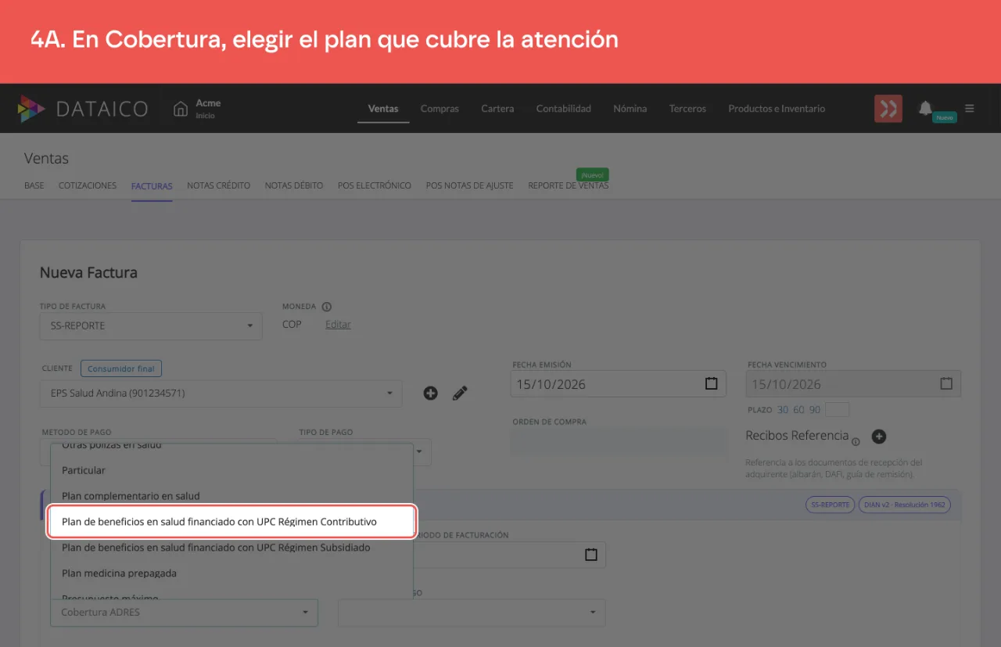Click the custom plazo input box

point(838,410)
